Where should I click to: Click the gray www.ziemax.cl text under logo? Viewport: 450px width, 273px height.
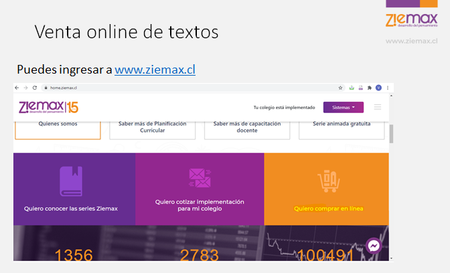click(x=412, y=41)
